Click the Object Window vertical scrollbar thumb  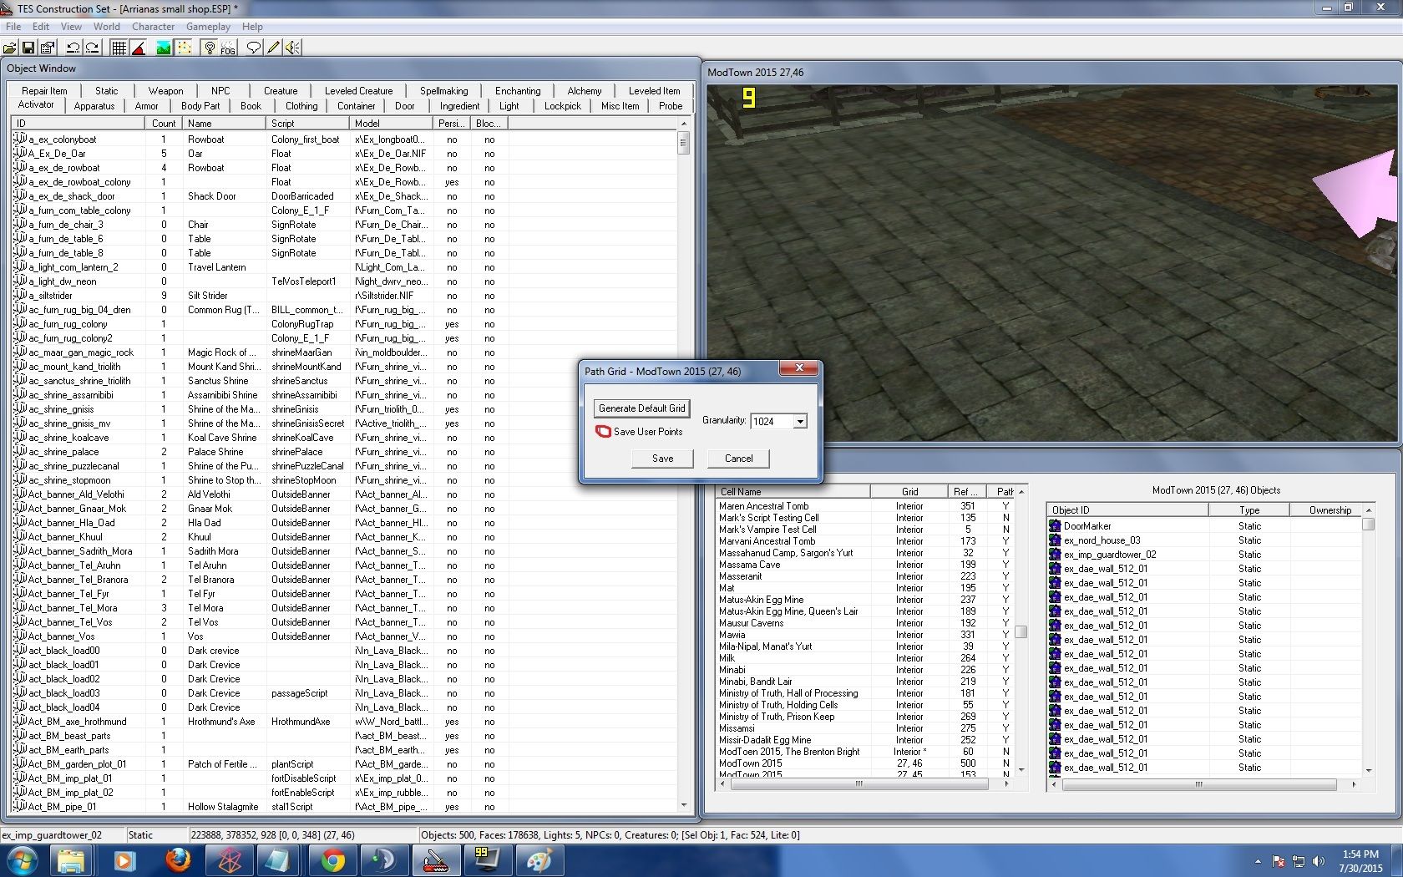(x=683, y=142)
